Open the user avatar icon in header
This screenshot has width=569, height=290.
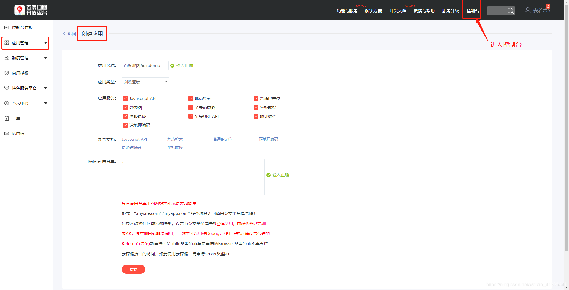point(527,10)
